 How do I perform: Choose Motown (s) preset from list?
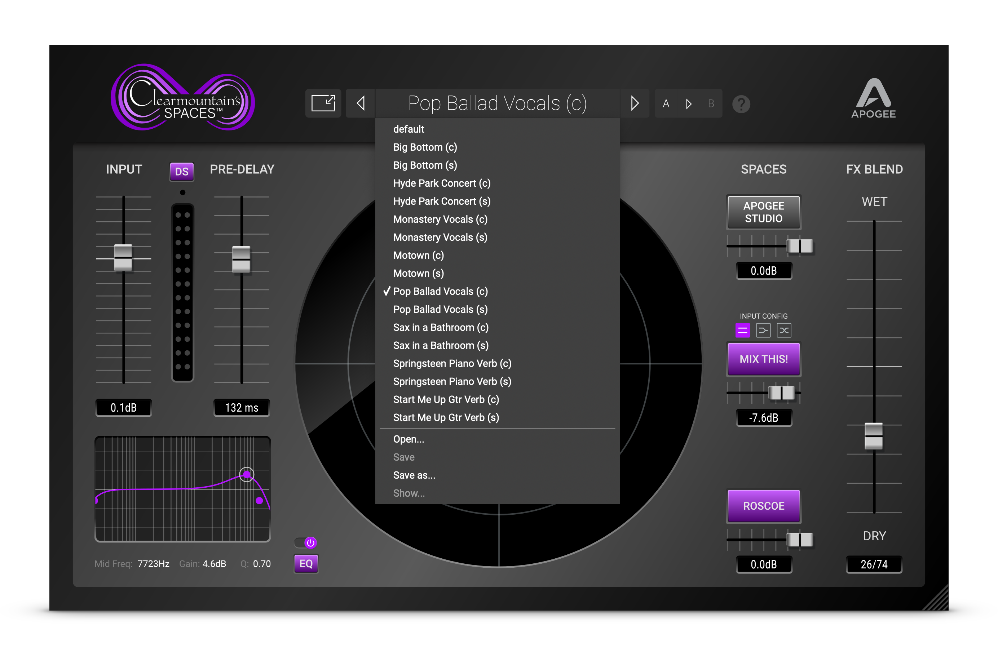point(418,274)
